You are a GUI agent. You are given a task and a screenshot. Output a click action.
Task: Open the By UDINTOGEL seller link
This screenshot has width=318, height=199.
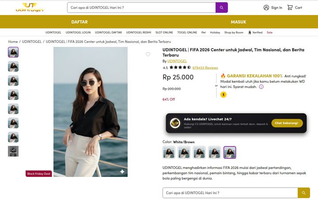tap(177, 61)
